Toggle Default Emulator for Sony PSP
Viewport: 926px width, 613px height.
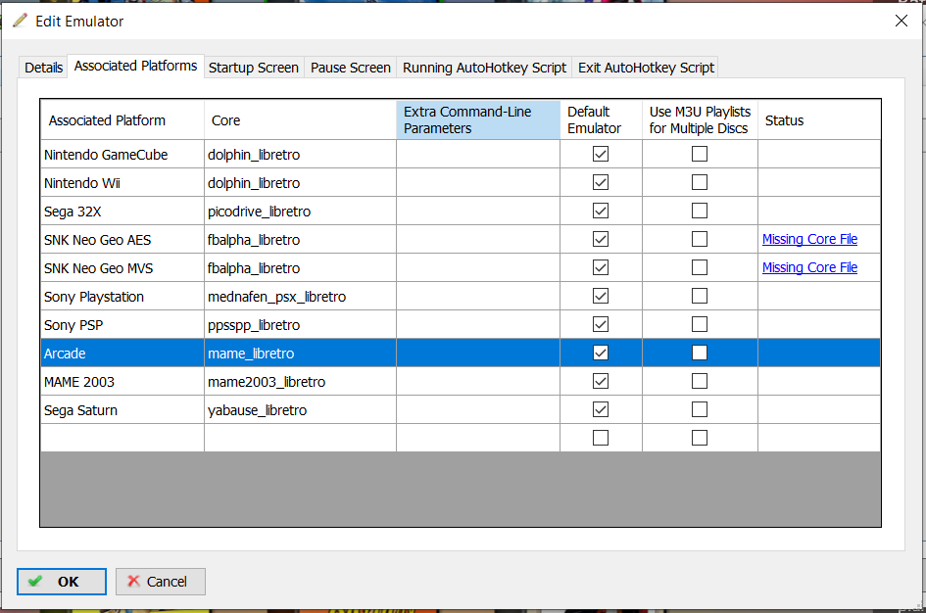pyautogui.click(x=601, y=324)
